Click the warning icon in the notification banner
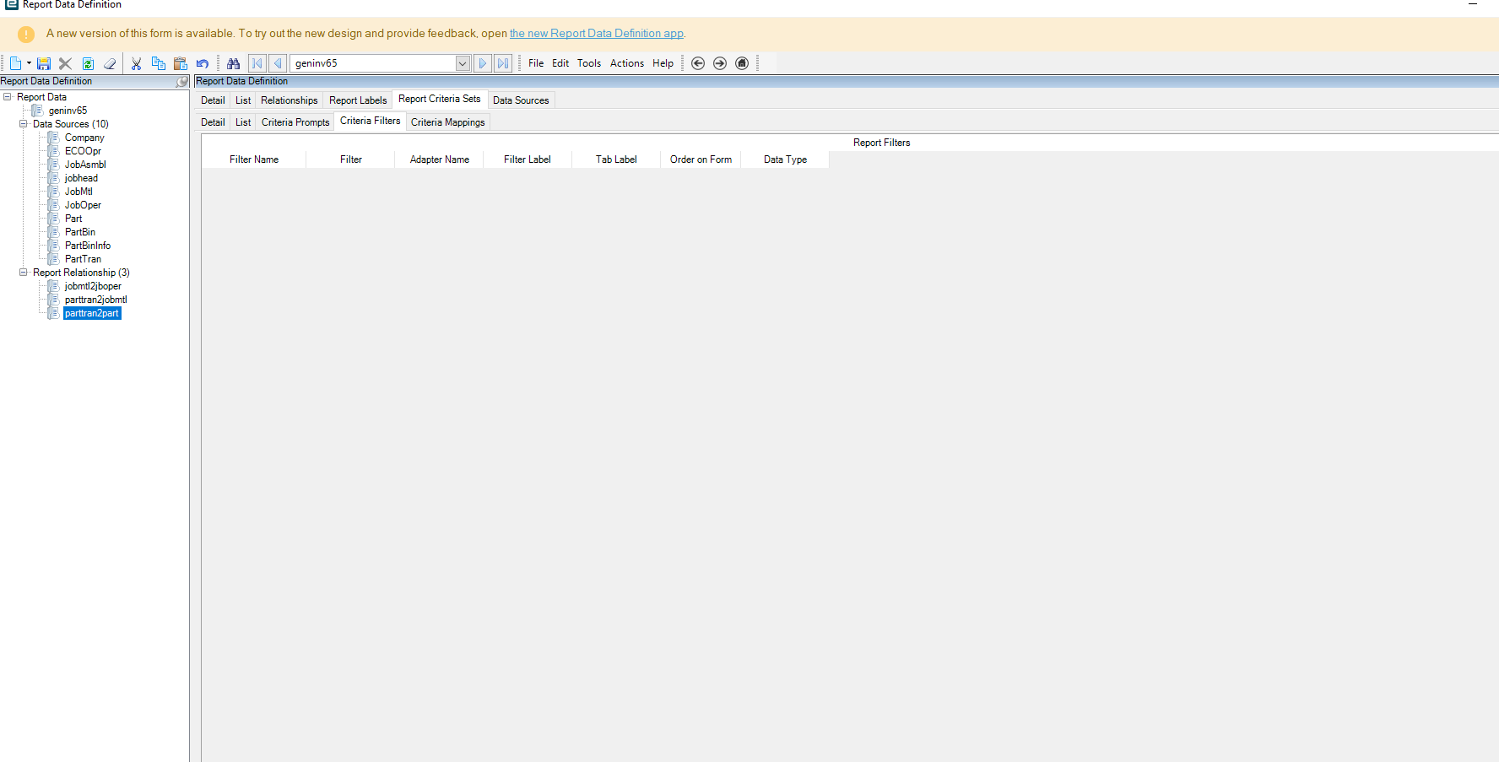 26,35
